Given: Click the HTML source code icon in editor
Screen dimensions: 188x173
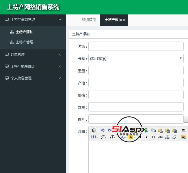Looking at the screenshot, I should pos(94,130).
